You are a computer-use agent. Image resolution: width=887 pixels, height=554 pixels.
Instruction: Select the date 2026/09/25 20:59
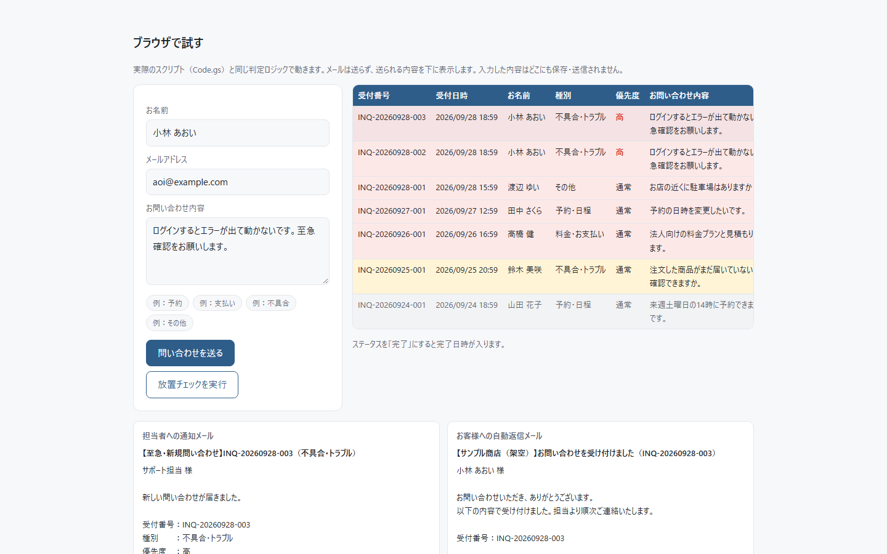[466, 270]
